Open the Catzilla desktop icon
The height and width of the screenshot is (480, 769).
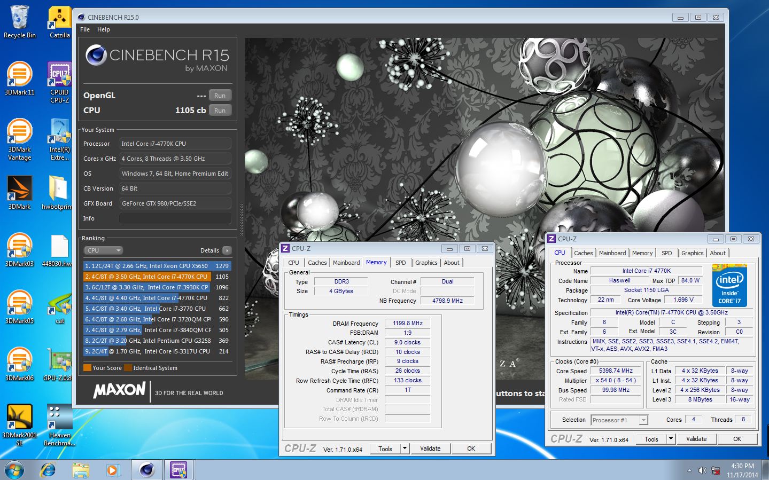60,22
